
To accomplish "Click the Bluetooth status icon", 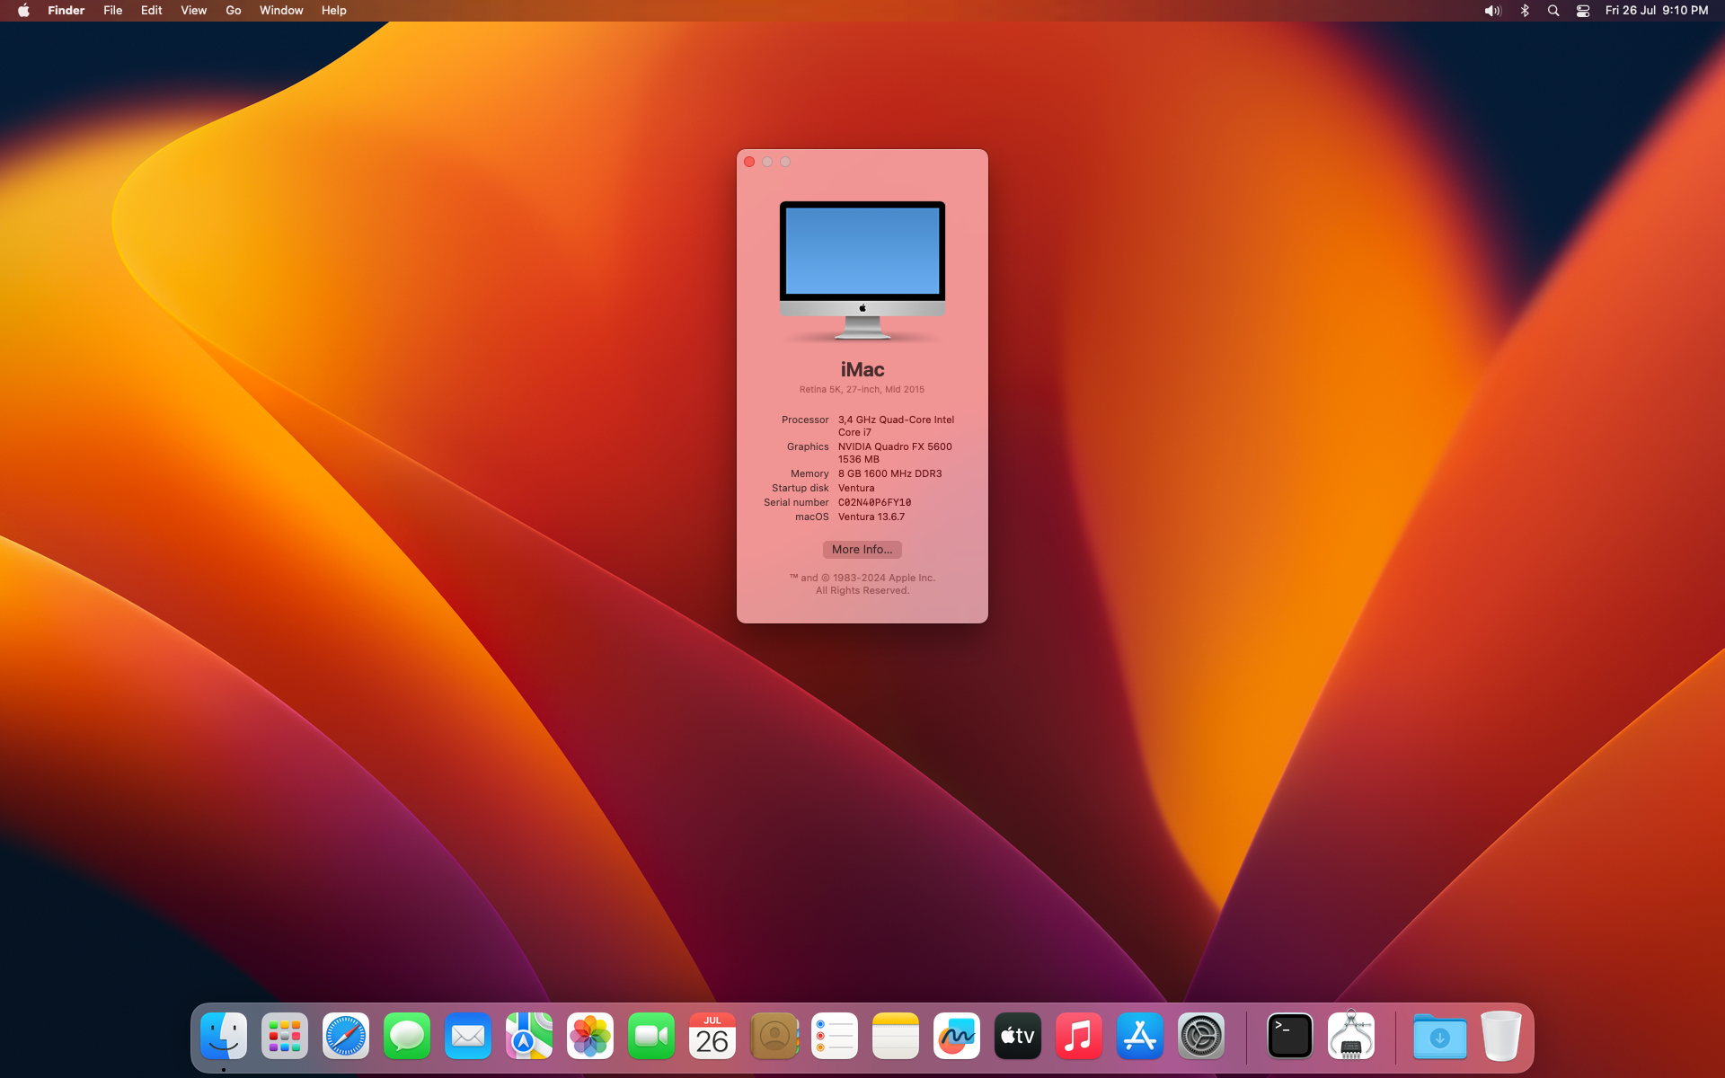I will click(1525, 11).
